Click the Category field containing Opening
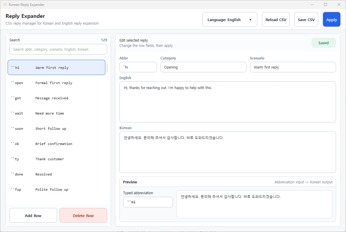Screen dimensions: 346x232 point(203,67)
